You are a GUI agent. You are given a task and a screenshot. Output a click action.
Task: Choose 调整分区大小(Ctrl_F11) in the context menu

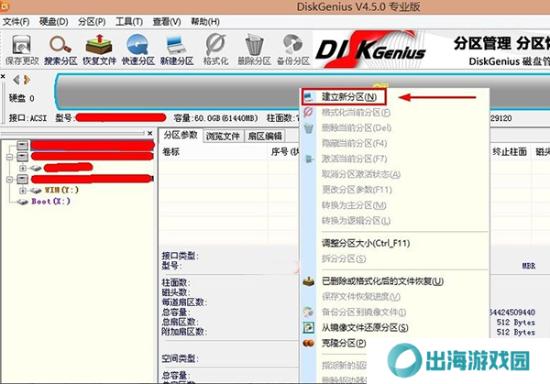pyautogui.click(x=366, y=243)
